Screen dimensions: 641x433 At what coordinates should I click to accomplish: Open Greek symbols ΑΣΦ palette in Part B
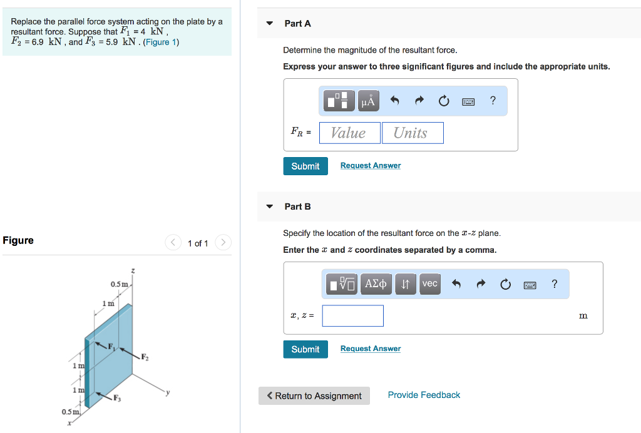click(376, 284)
